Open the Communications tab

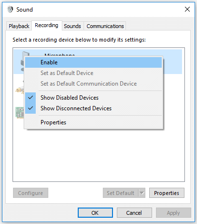coord(105,26)
